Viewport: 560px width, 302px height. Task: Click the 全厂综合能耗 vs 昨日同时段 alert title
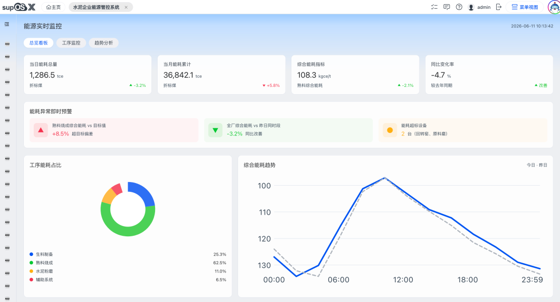click(254, 126)
